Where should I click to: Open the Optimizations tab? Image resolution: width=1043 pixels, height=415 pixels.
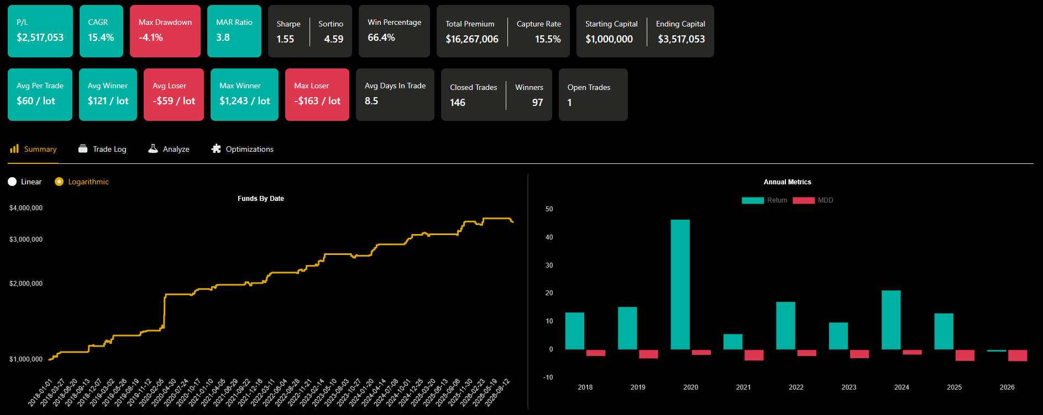click(242, 149)
